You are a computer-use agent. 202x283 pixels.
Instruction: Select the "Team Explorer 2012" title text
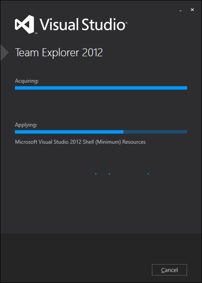click(59, 53)
